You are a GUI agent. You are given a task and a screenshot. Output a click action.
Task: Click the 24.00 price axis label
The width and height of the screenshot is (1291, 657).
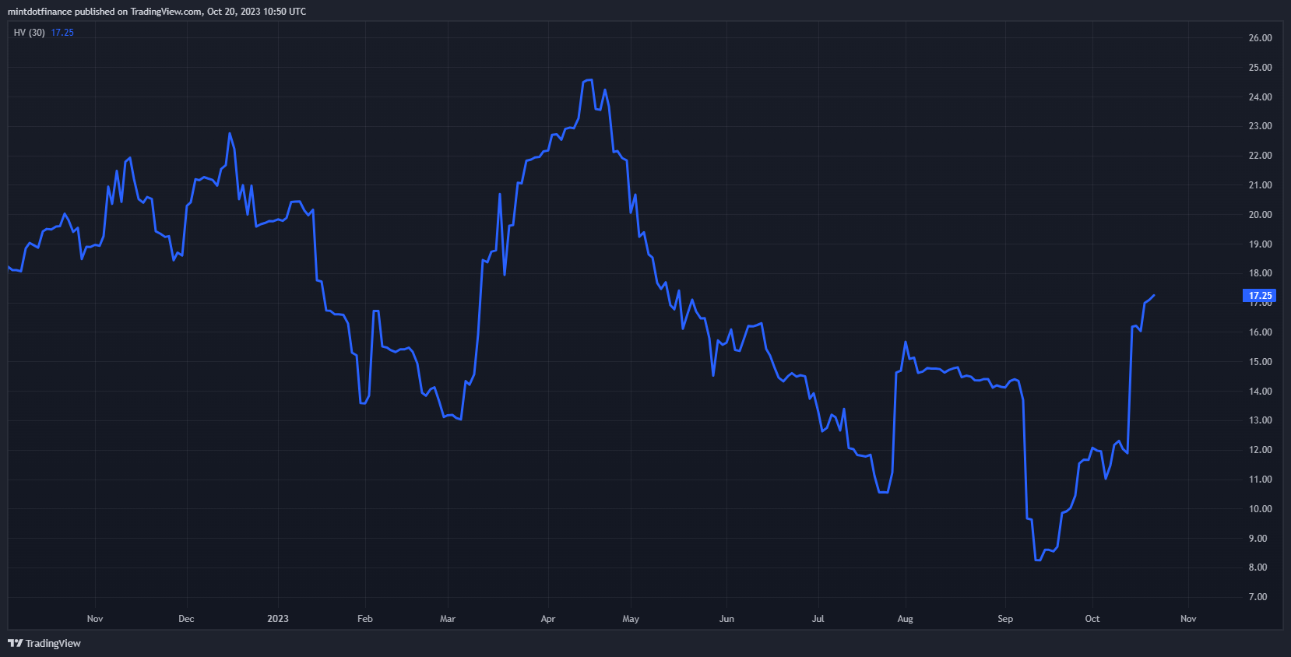[1260, 97]
